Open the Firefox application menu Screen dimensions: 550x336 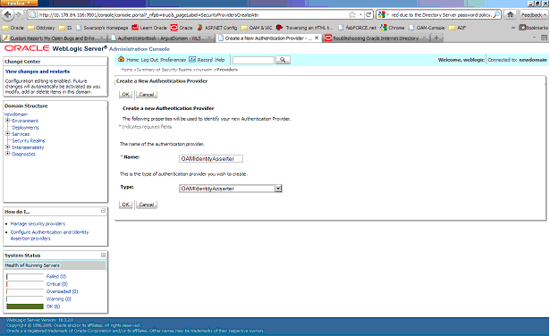(x=19, y=4)
